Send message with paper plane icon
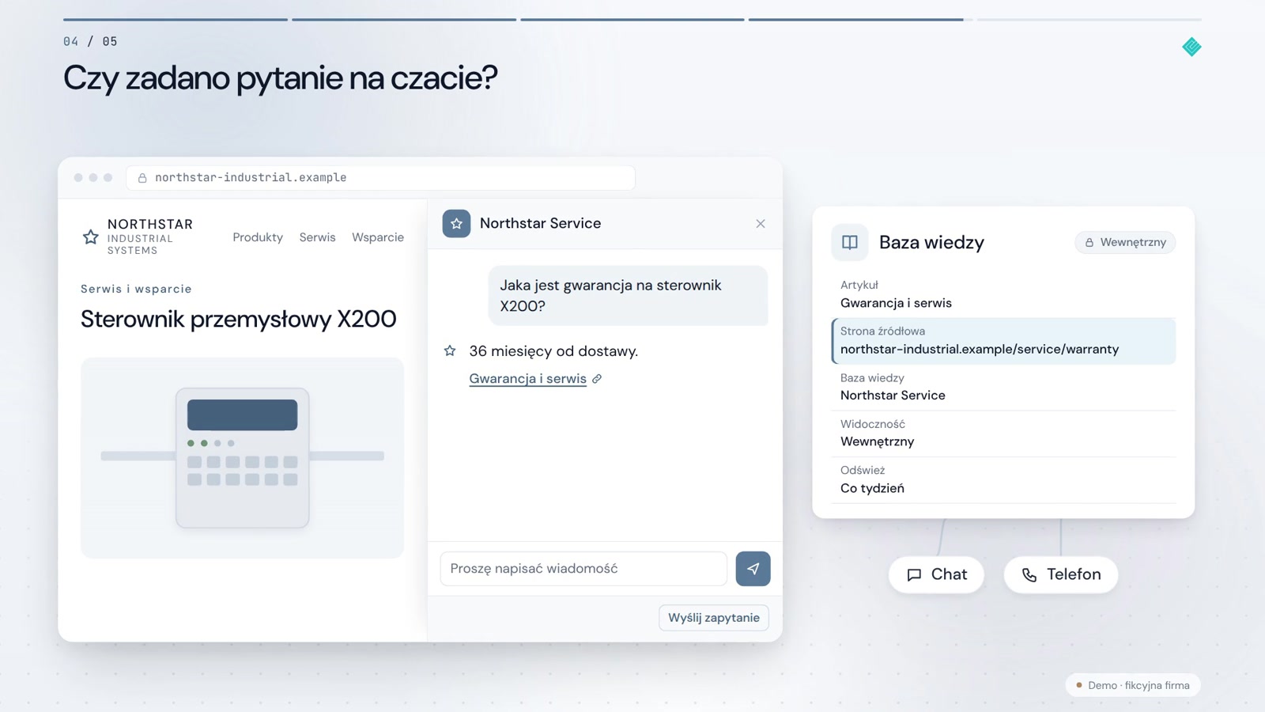 pos(753,569)
